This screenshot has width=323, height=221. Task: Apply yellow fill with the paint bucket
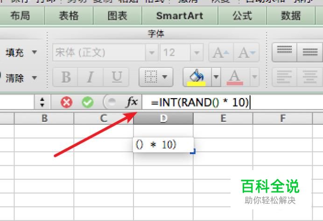[x=197, y=77]
